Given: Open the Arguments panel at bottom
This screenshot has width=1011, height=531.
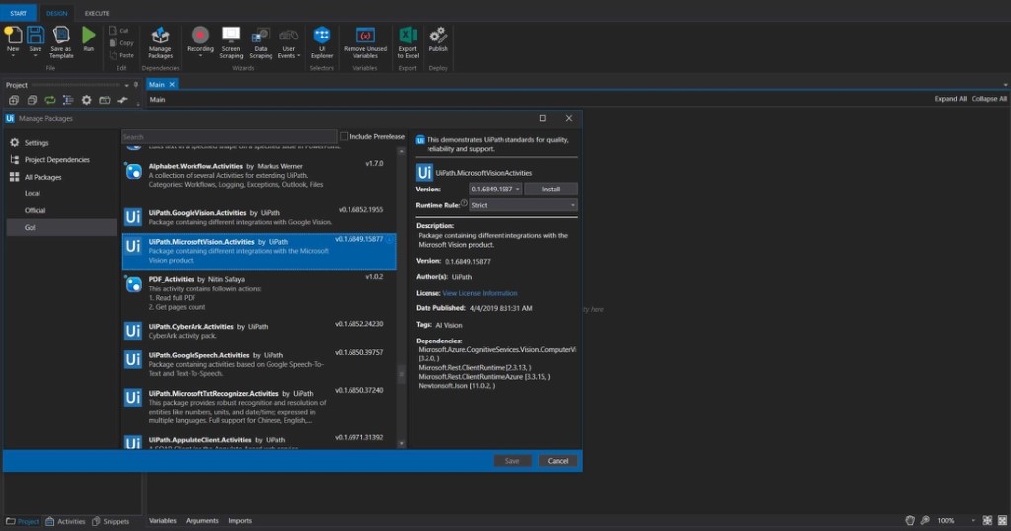Looking at the screenshot, I should coord(201,521).
